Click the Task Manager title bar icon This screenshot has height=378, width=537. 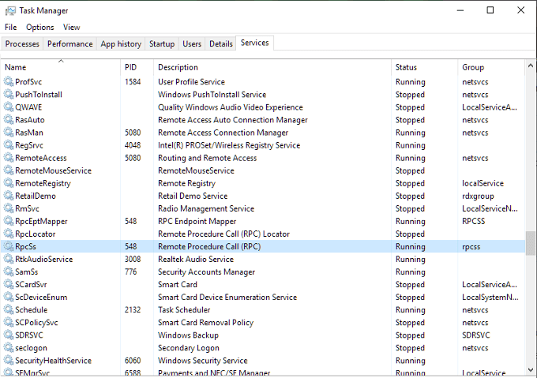(10, 10)
